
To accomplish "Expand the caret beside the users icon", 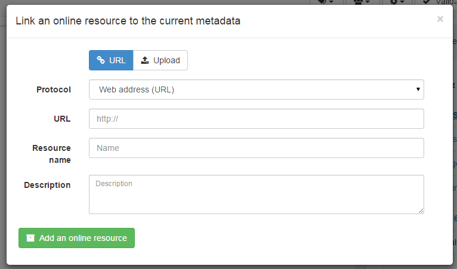I will pyautogui.click(x=368, y=2).
